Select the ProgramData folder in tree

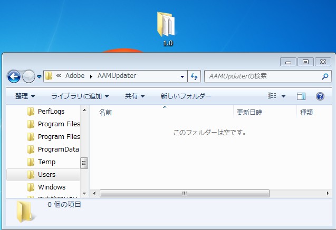(x=58, y=149)
